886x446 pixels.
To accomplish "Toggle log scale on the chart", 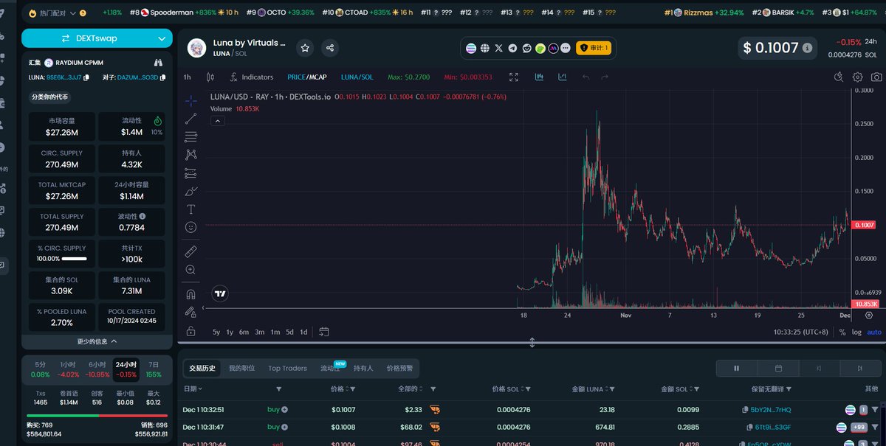I will pyautogui.click(x=856, y=332).
